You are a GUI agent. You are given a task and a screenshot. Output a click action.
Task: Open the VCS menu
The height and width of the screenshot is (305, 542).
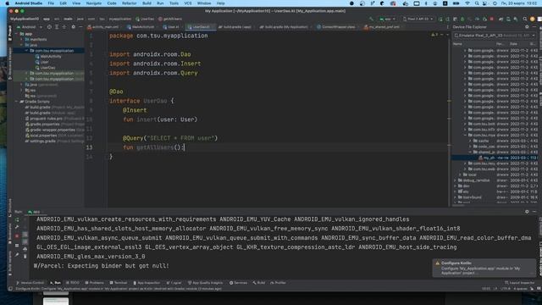click(188, 3)
